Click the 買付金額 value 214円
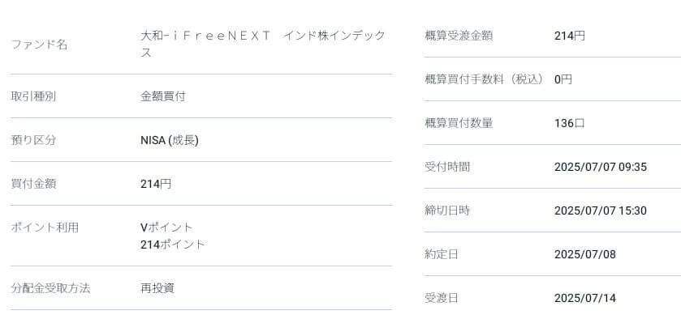This screenshot has height=319, width=681. tap(156, 185)
